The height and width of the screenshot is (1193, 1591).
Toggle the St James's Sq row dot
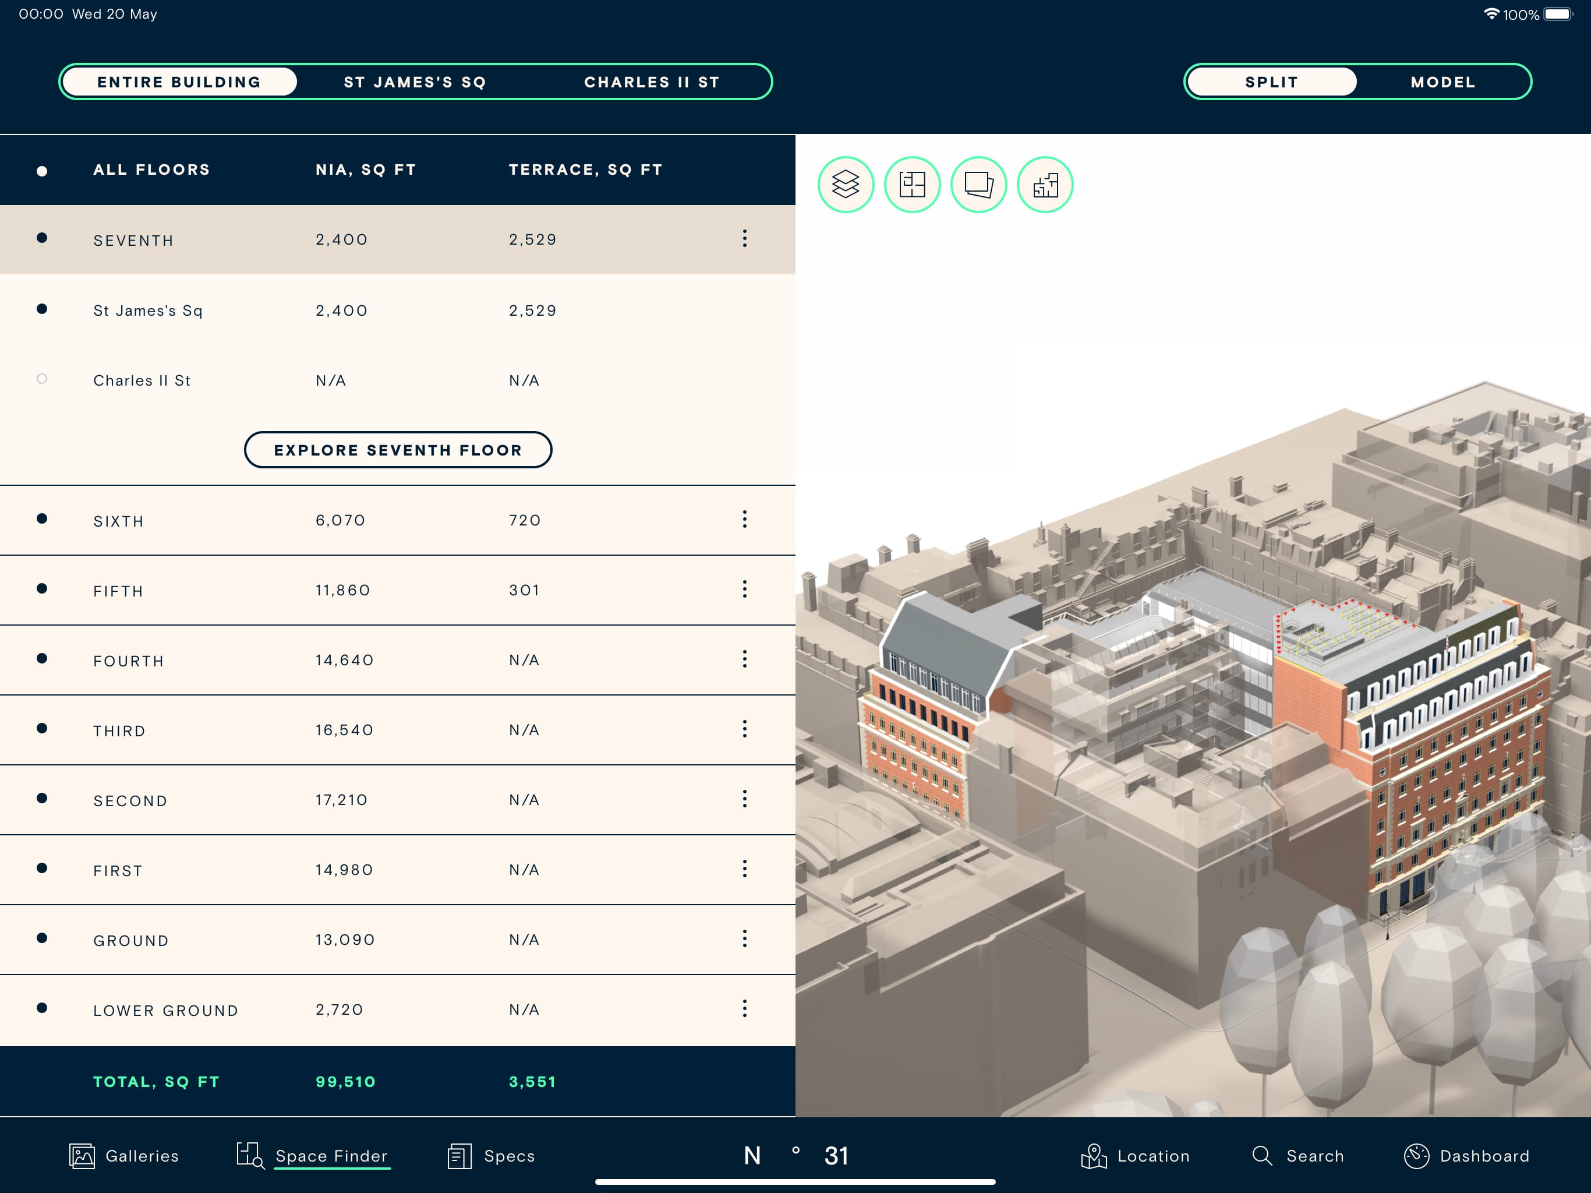[42, 309]
